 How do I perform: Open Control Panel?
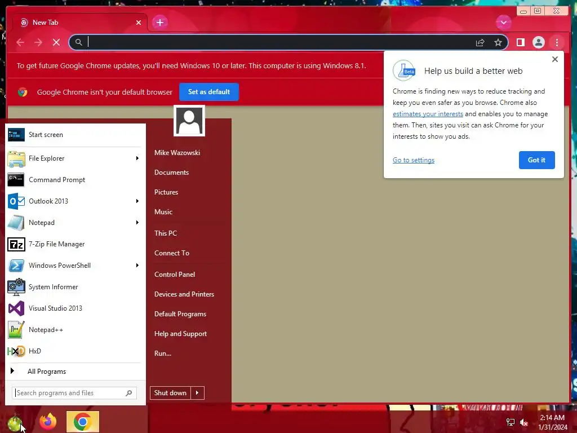pyautogui.click(x=175, y=275)
